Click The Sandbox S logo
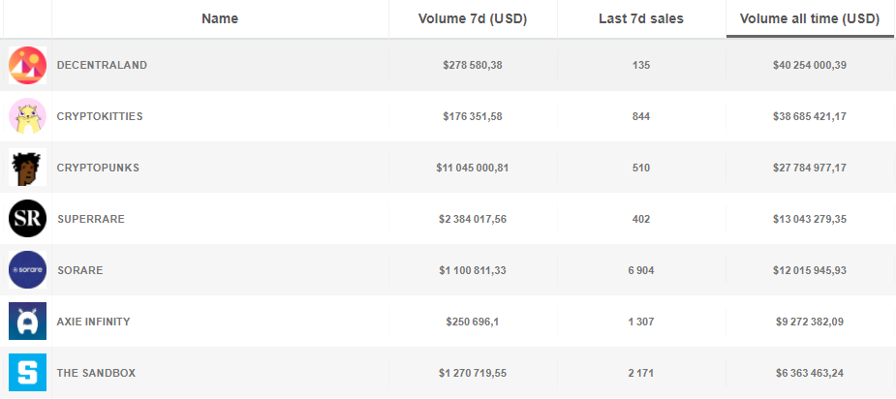Screen dimensions: 896x399 (x=27, y=373)
